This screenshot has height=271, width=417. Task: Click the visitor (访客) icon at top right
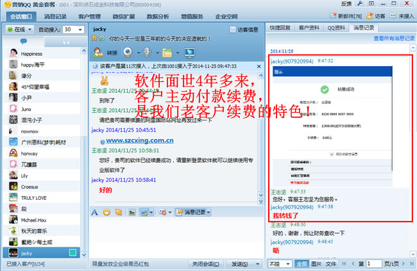click(x=369, y=16)
